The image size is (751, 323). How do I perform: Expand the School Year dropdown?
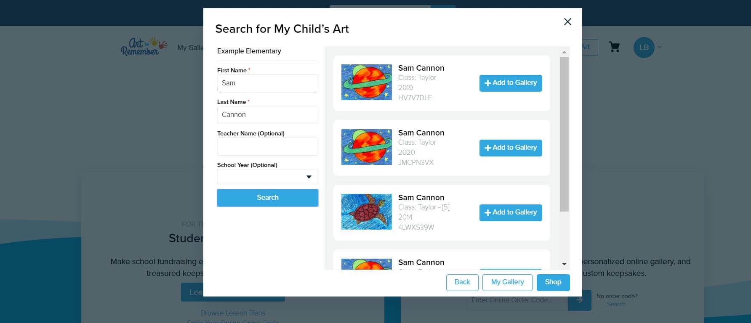click(267, 177)
